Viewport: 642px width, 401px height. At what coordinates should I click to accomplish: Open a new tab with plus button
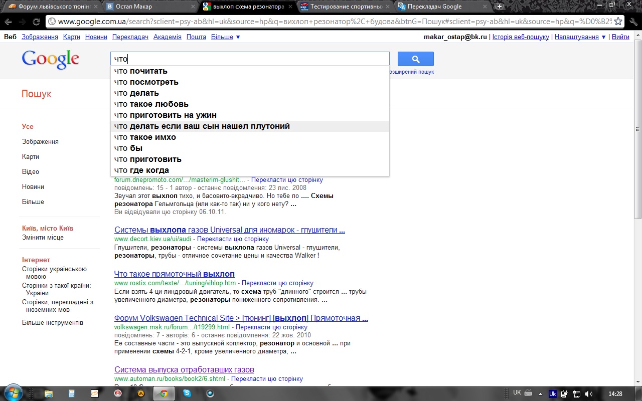[500, 7]
